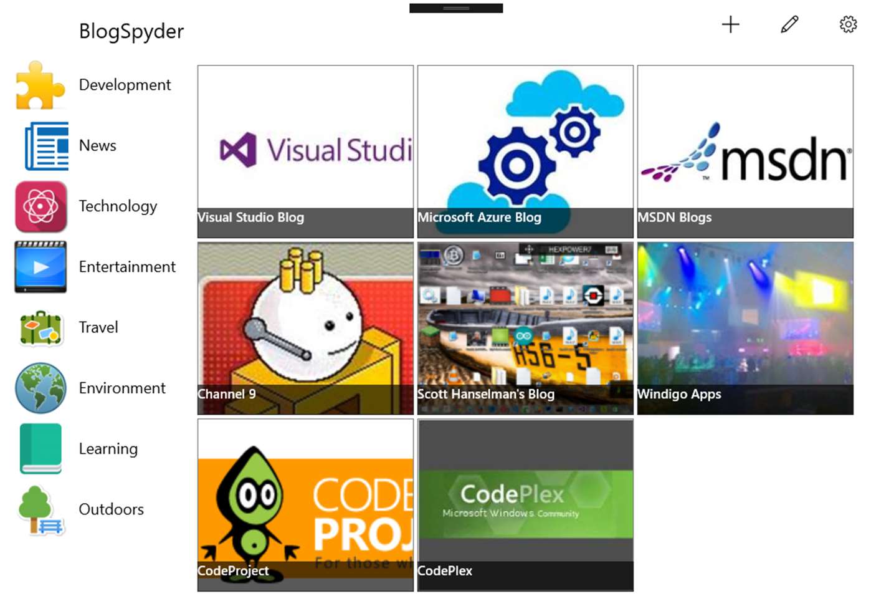
Task: Select the Technology category label
Action: coord(118,206)
